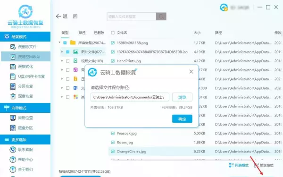Click the save path input field

tap(130, 97)
